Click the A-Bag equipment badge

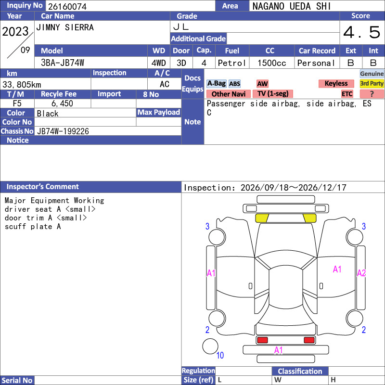click(216, 83)
